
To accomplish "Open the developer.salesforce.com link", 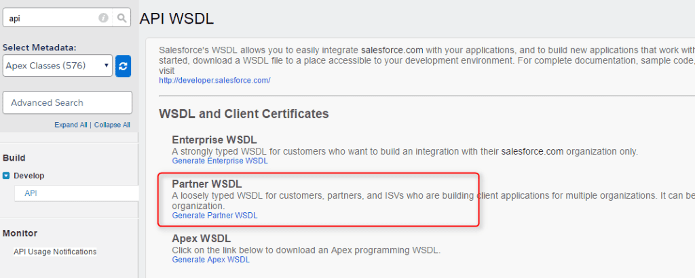I will pyautogui.click(x=214, y=80).
